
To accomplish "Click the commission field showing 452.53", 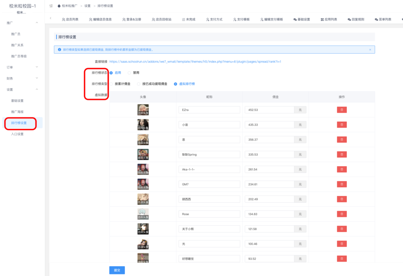I will [x=269, y=110].
